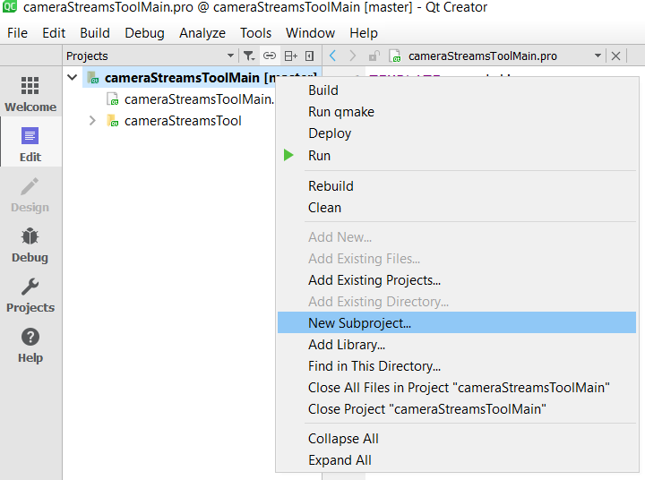
Task: Choose Deploy from context menu
Action: (x=457, y=133)
